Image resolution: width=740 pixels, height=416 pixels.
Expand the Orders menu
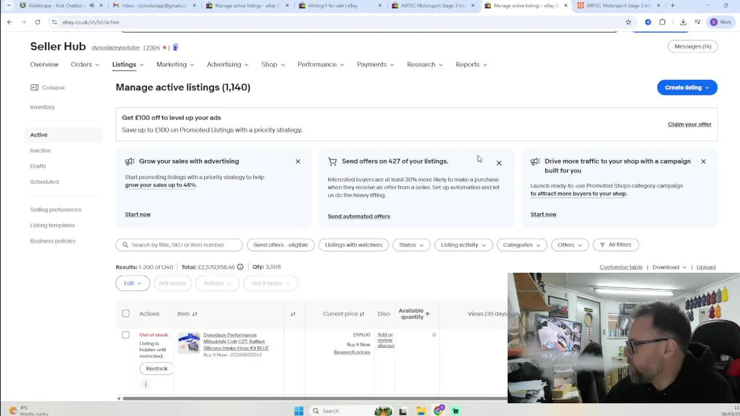[x=85, y=65]
